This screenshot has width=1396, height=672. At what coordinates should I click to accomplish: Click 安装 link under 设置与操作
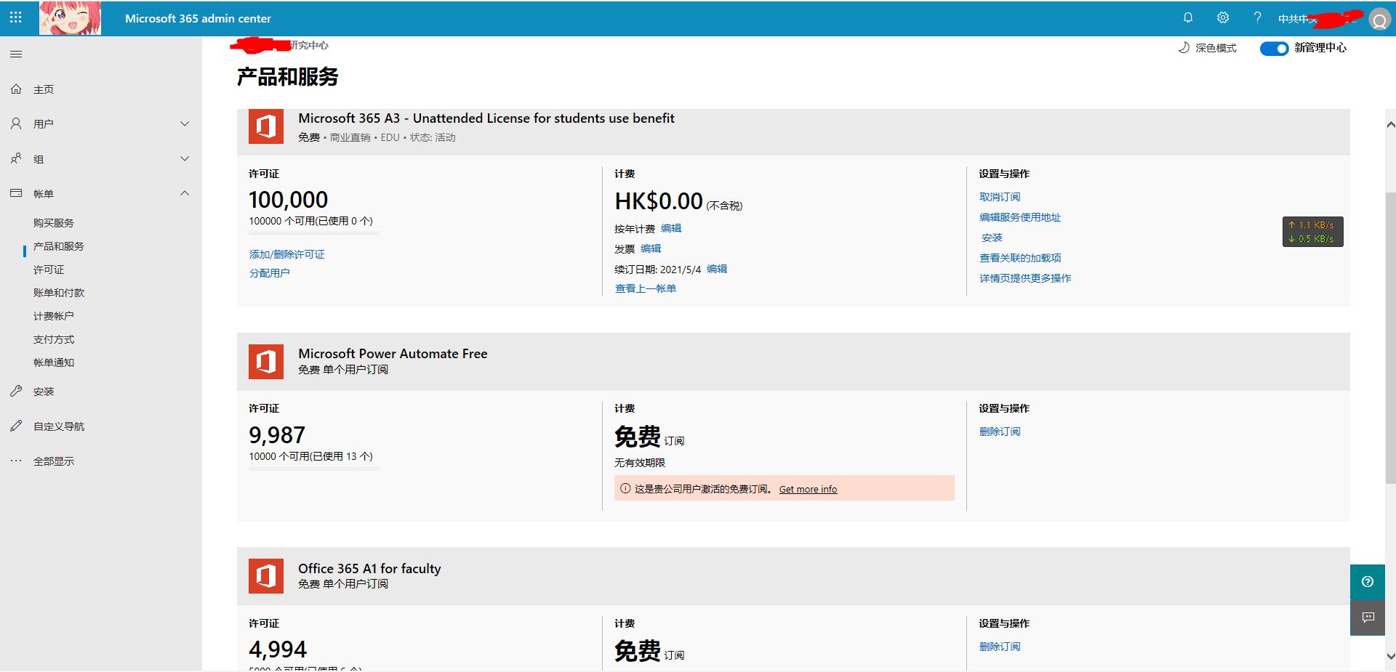click(x=992, y=238)
